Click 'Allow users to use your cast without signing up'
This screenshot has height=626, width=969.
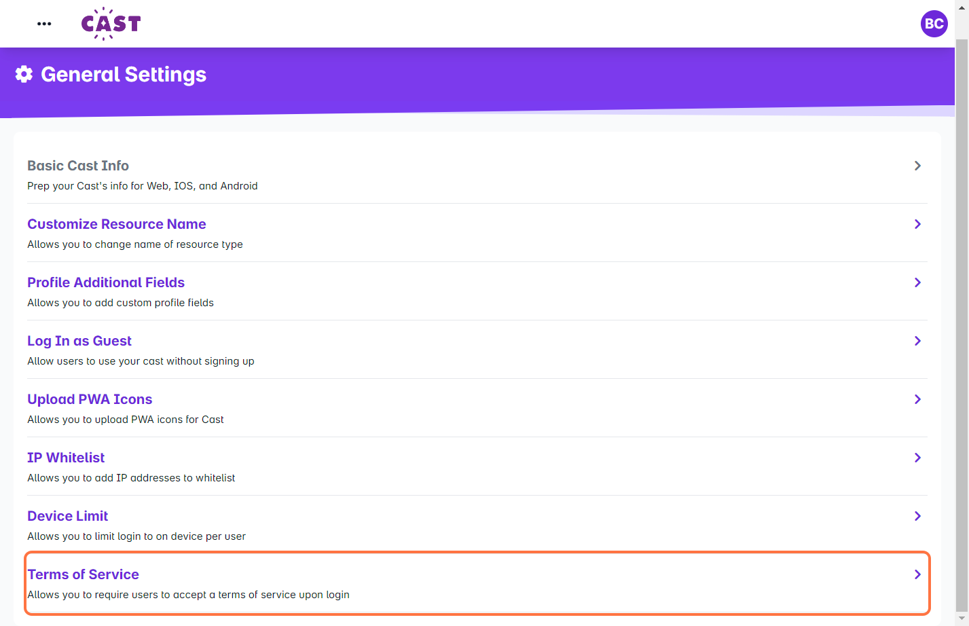(x=141, y=361)
